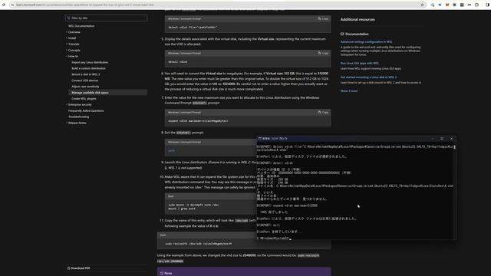The height and width of the screenshot is (276, 491).
Task: Select Manage available disk space entry
Action: point(107,93)
